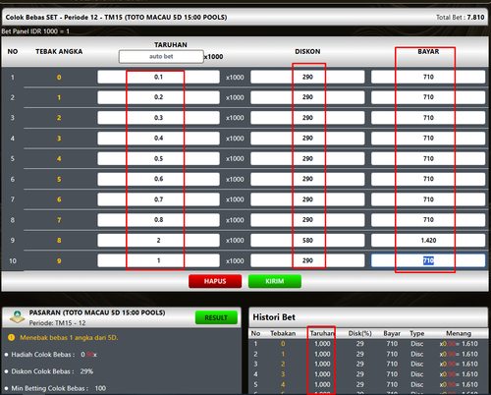Click the Taruhan field for number 8

158,240
